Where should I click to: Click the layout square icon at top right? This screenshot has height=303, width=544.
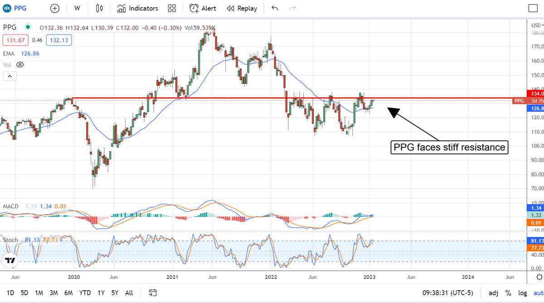(533, 8)
